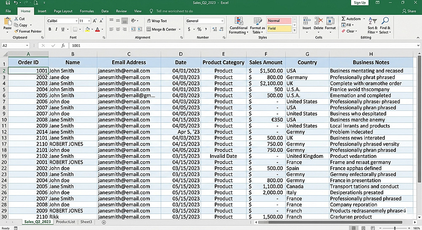Open the ProductList sheet tab
Screen dimensions: 422x230
pyautogui.click(x=65, y=222)
